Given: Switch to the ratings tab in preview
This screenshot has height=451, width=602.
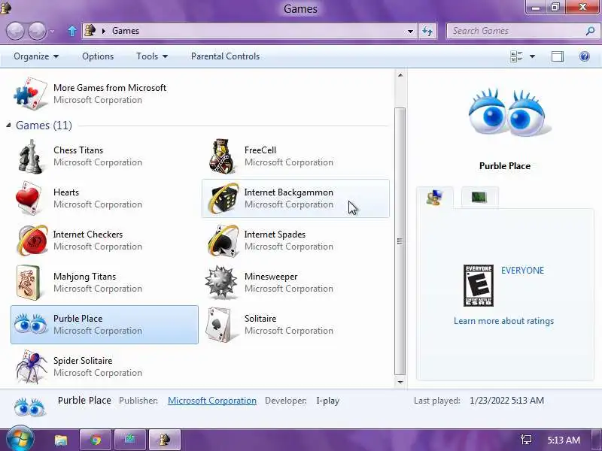Looking at the screenshot, I should (x=435, y=198).
